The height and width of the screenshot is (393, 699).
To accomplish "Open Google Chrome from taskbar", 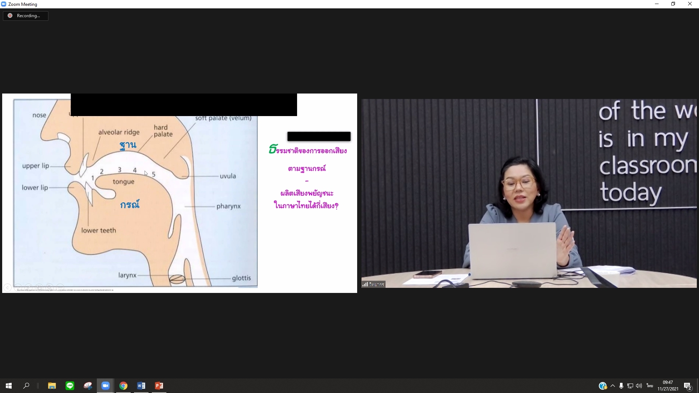I will click(x=123, y=386).
